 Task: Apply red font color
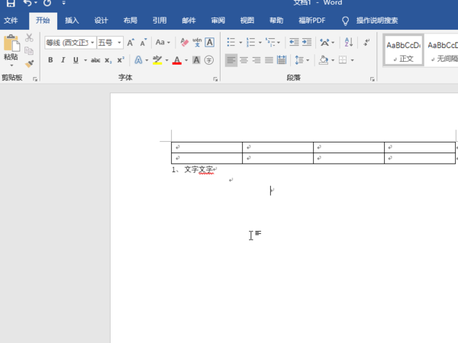(x=177, y=60)
